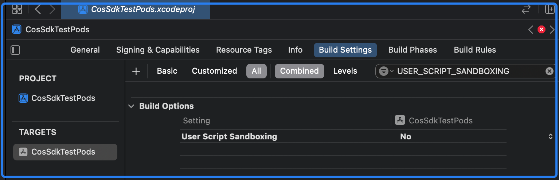This screenshot has height=180, width=559.
Task: Switch to the Build Phases tab
Action: tap(413, 50)
